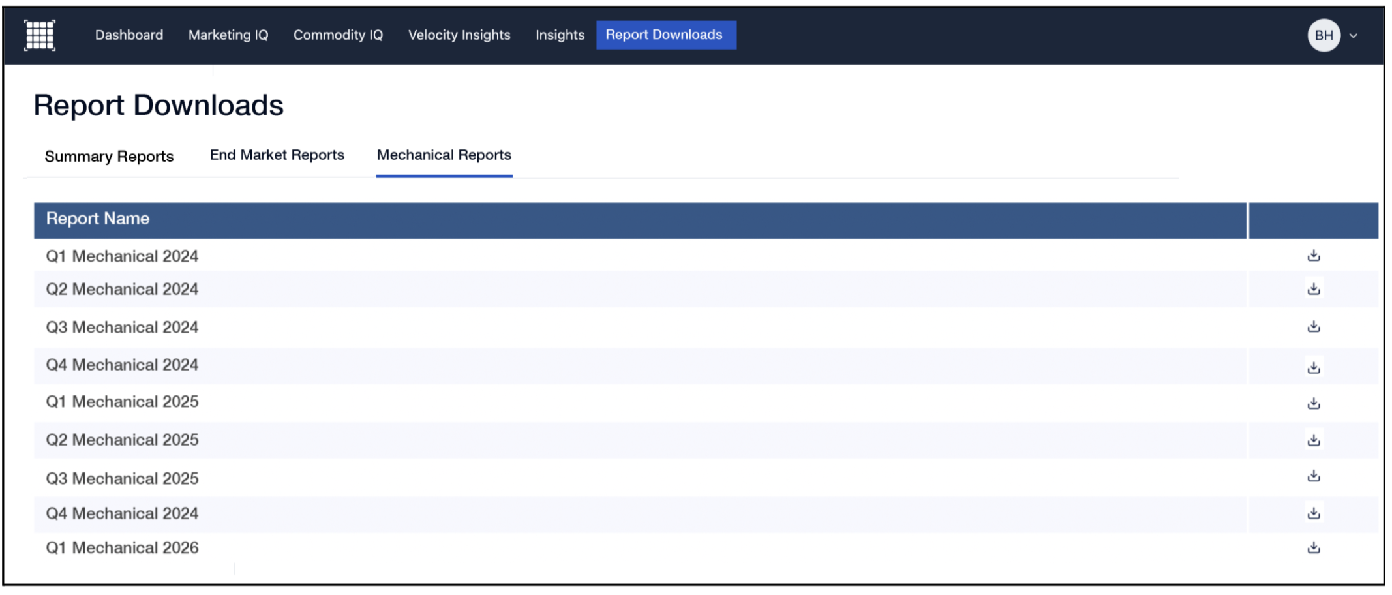This screenshot has width=1392, height=595.
Task: Download the Q1 Mechanical 2024 report
Action: tap(1313, 256)
